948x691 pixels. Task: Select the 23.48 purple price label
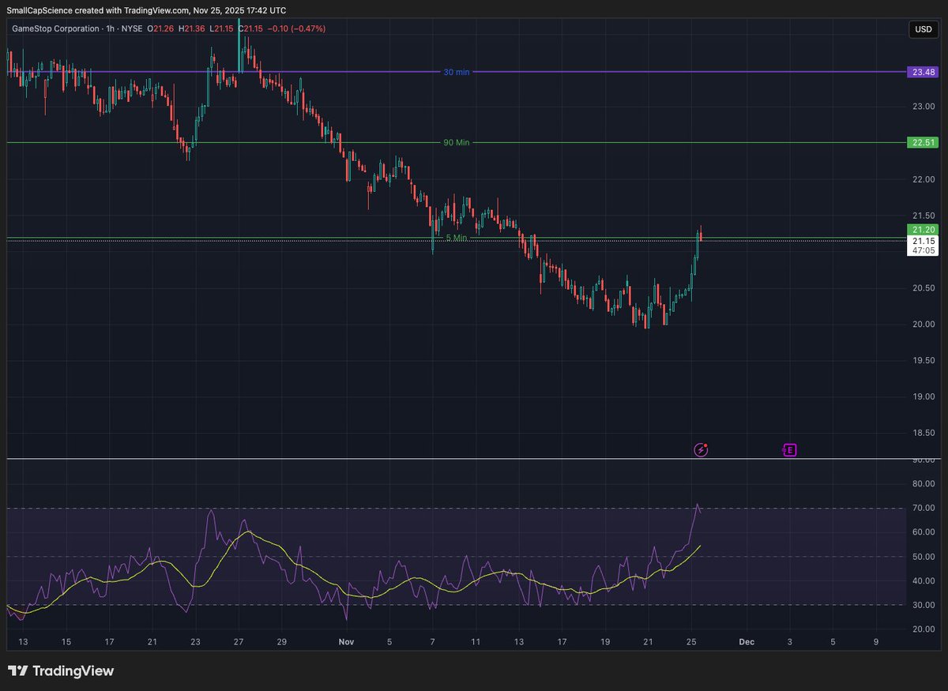(924, 72)
